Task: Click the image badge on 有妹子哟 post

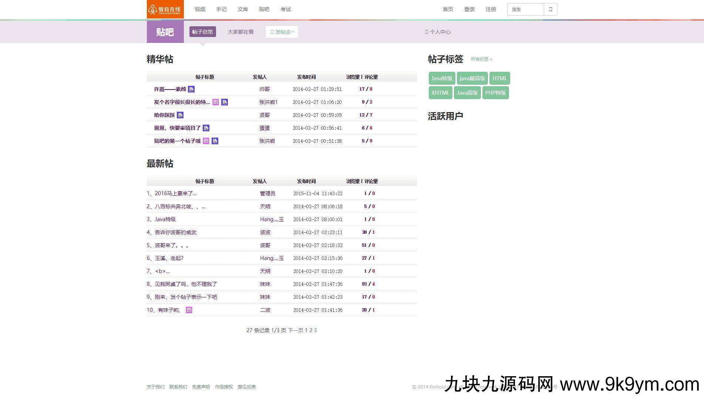Action: click(x=189, y=310)
